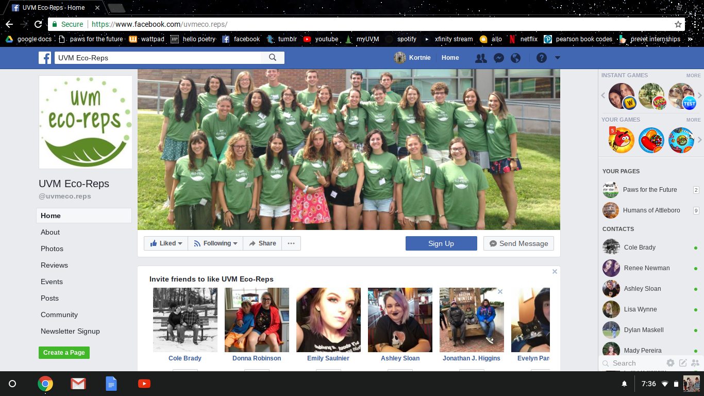Image resolution: width=704 pixels, height=396 pixels.
Task: Click the new message compose icon
Action: pos(683,363)
